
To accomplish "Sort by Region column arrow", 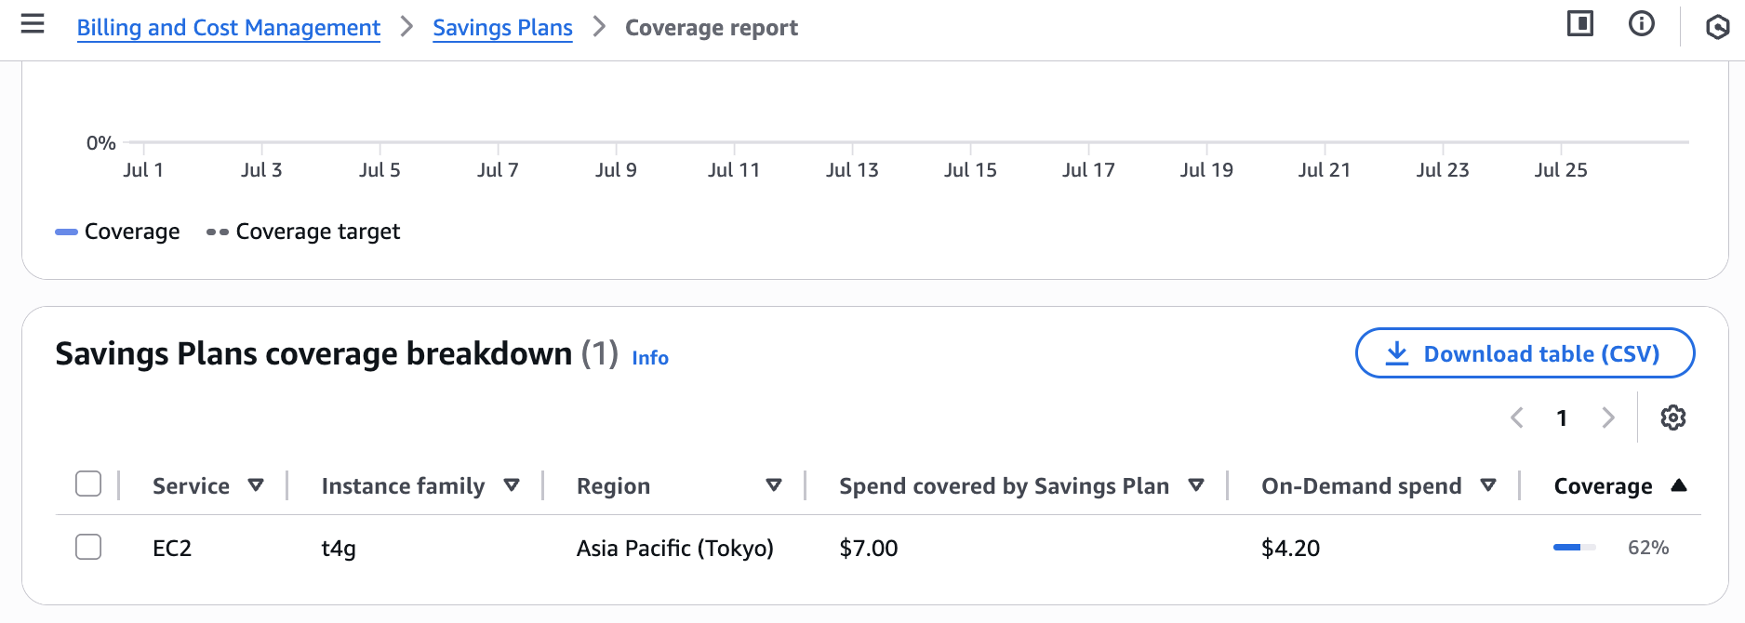I will pos(773,485).
